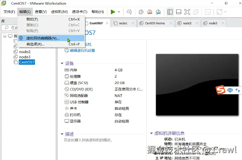Click the USB 控制器 device row

tap(104, 102)
